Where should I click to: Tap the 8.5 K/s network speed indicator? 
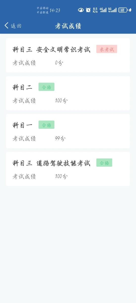(x=95, y=10)
